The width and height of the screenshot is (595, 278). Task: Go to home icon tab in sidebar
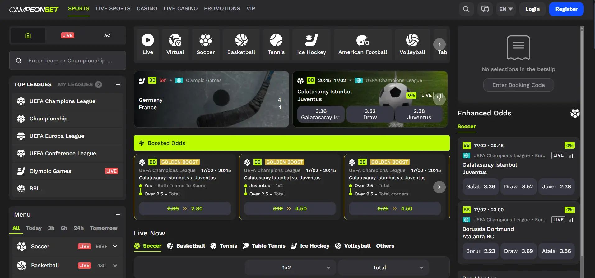(28, 35)
